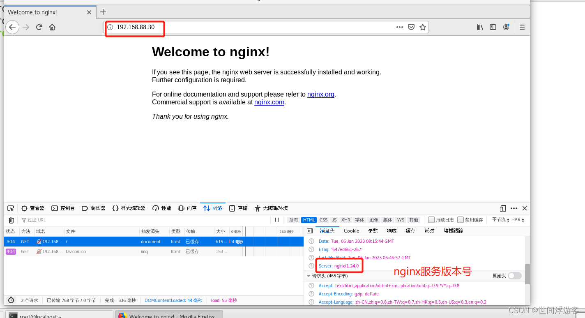Toggle the 其他 other filter
The width and height of the screenshot is (585, 318).
pos(414,220)
